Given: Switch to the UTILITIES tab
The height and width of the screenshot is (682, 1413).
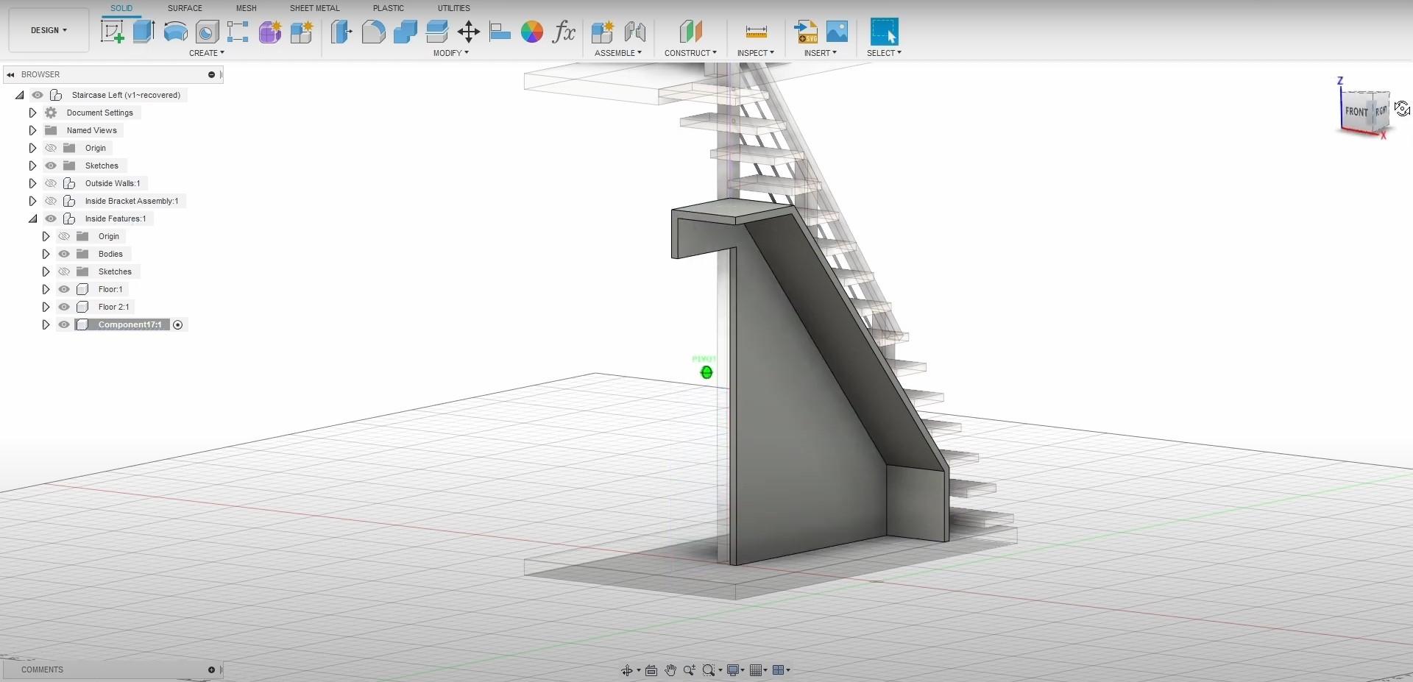Looking at the screenshot, I should [x=453, y=8].
